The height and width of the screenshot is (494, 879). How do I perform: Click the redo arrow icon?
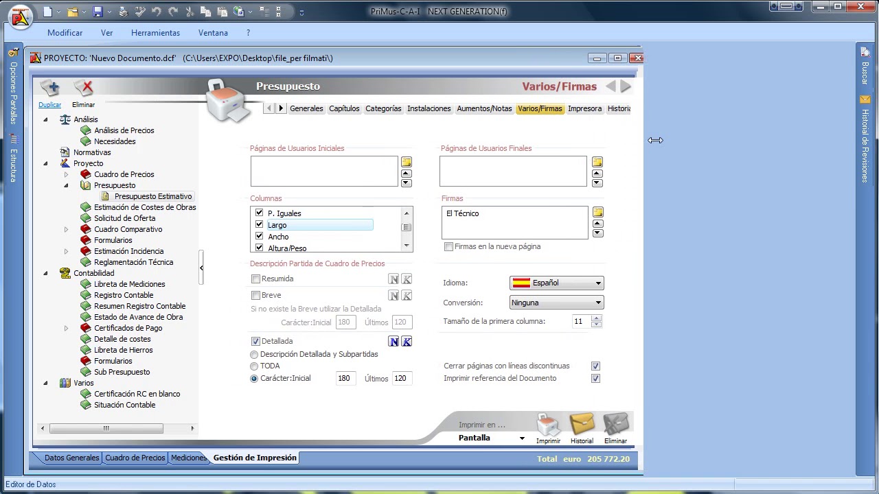[x=173, y=12]
